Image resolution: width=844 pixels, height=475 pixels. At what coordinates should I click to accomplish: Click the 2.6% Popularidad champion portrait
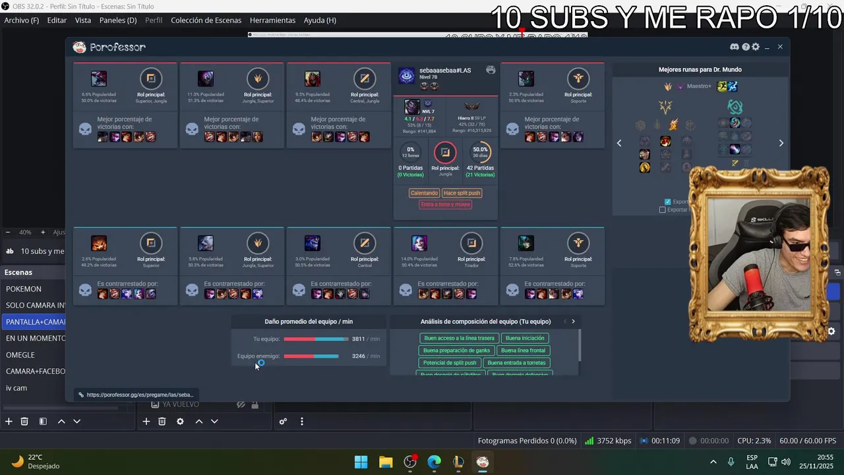coord(99,243)
